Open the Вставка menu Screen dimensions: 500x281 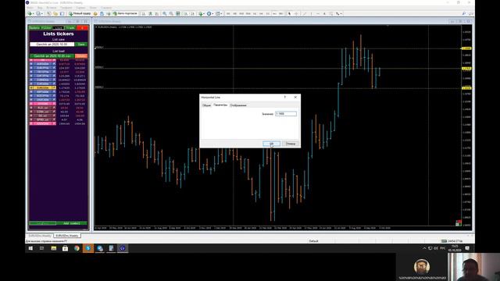(x=51, y=7)
